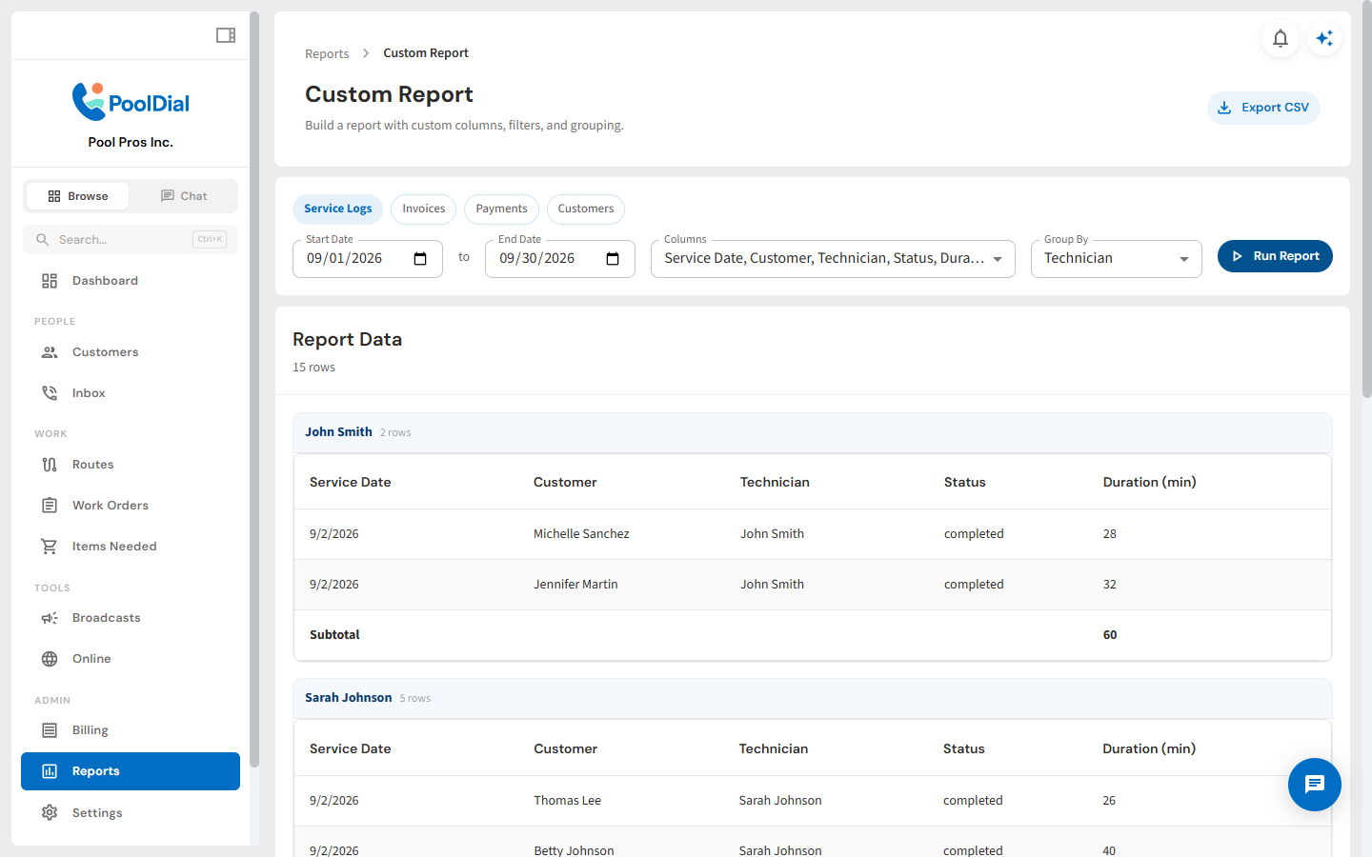Open the notifications bell
The height and width of the screenshot is (857, 1372).
[1281, 38]
